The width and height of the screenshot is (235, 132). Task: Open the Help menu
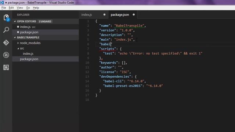click(36, 8)
